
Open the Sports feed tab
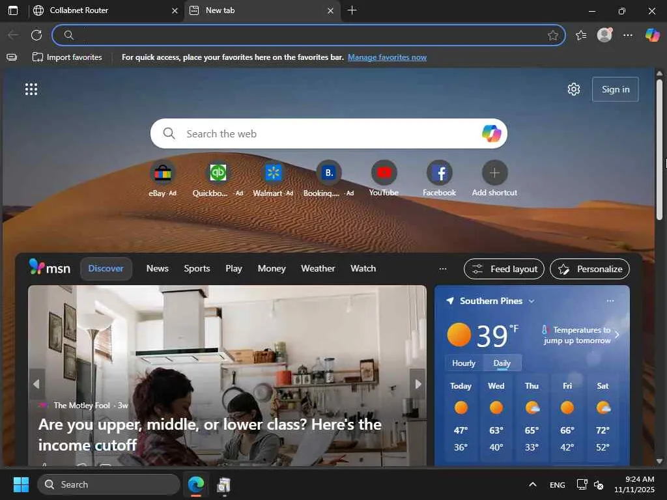pyautogui.click(x=197, y=269)
